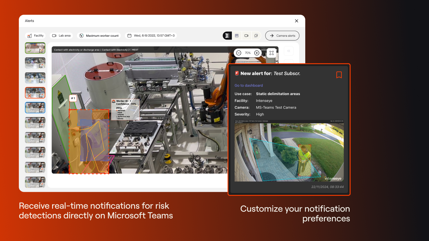Click the green check mark on first thumbnail
Viewport: 429px width, 241px height.
click(29, 51)
